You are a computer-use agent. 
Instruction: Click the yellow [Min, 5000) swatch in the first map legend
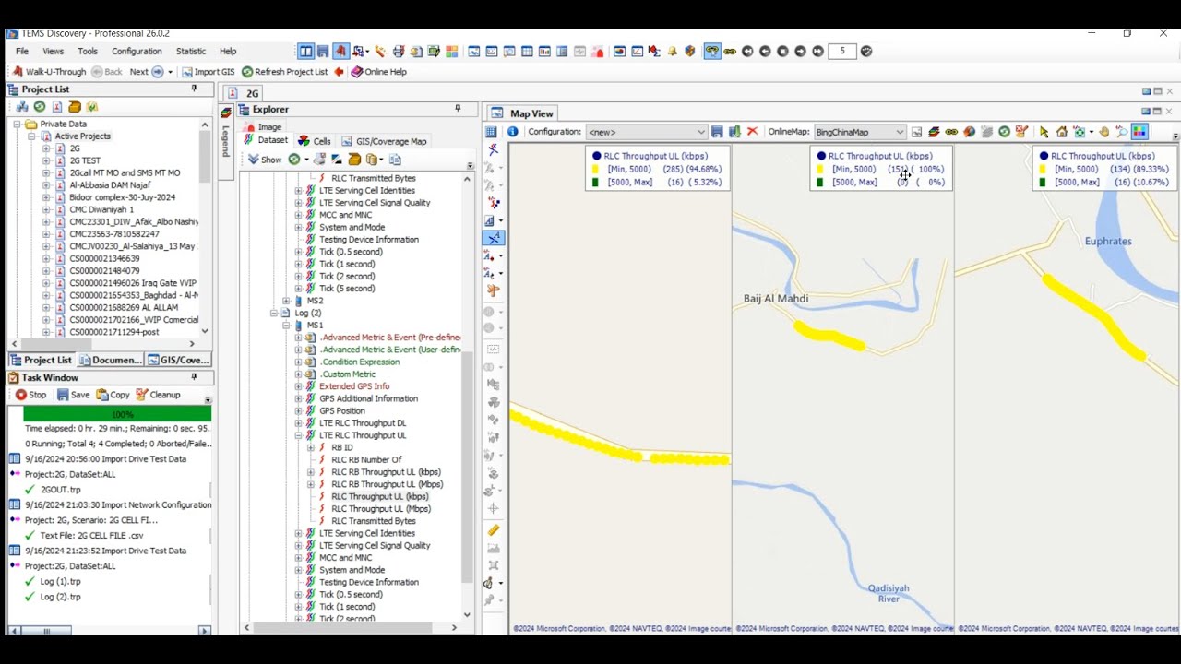pyautogui.click(x=596, y=169)
